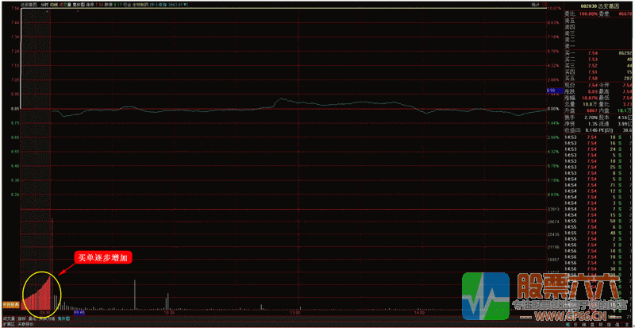Click the green stock chart watermark logo
The height and width of the screenshot is (328, 635).
pyautogui.click(x=484, y=294)
